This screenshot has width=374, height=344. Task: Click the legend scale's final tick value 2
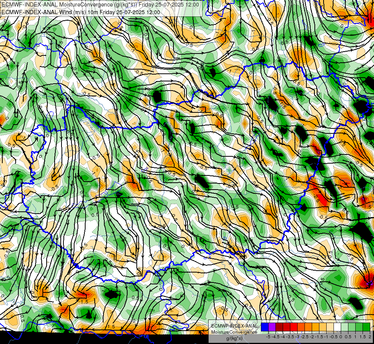tap(370, 337)
